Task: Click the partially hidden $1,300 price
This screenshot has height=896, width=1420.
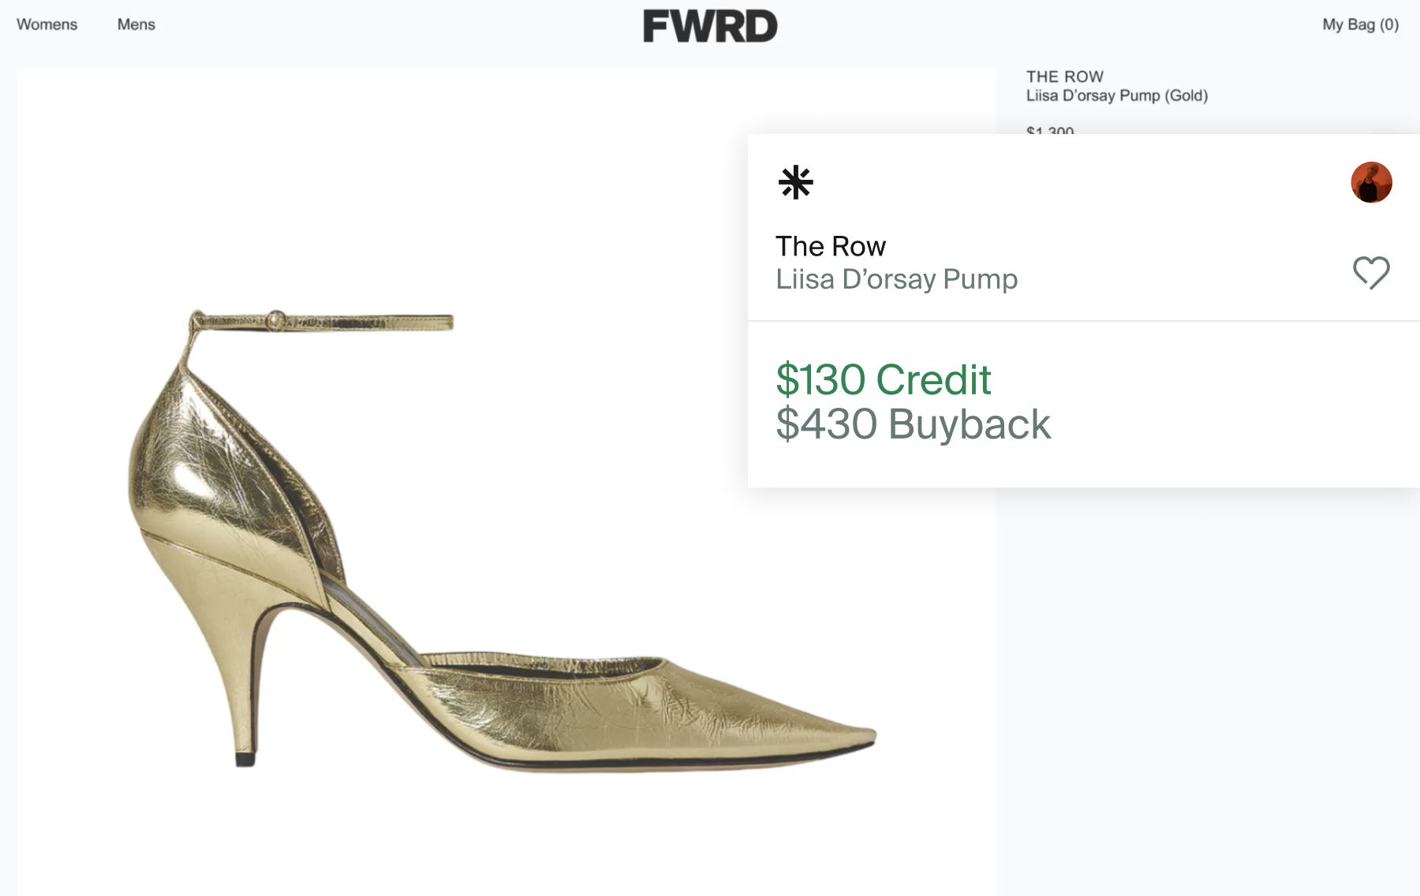Action: pyautogui.click(x=1050, y=130)
